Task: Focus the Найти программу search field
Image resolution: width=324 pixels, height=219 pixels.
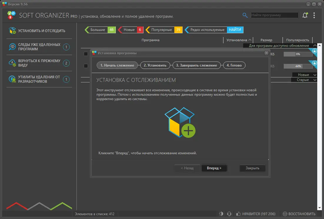Action: click(x=275, y=15)
